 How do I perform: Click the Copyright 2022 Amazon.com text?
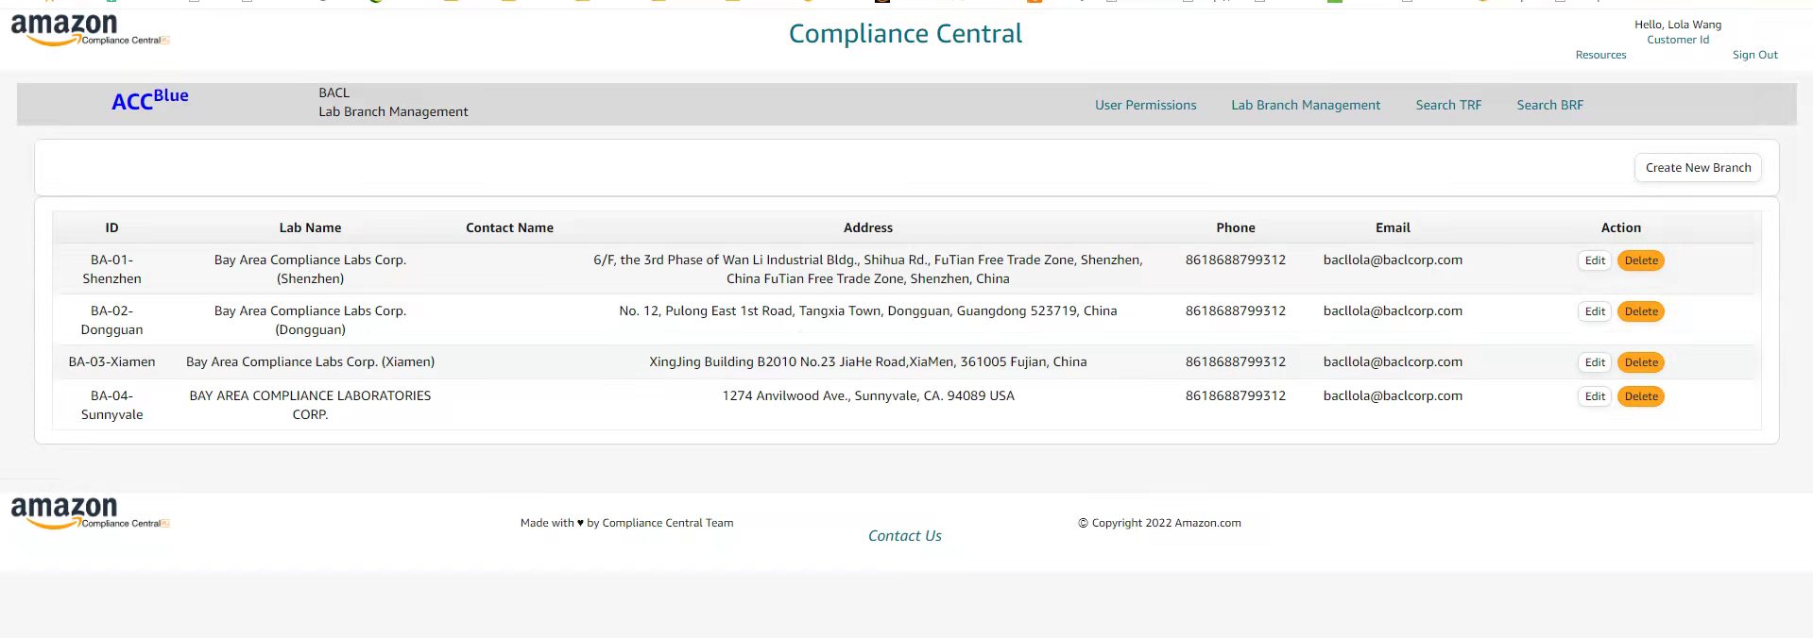pyautogui.click(x=1159, y=523)
